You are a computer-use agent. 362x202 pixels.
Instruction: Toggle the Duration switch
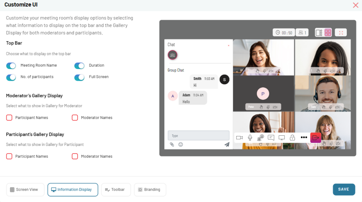79,66
